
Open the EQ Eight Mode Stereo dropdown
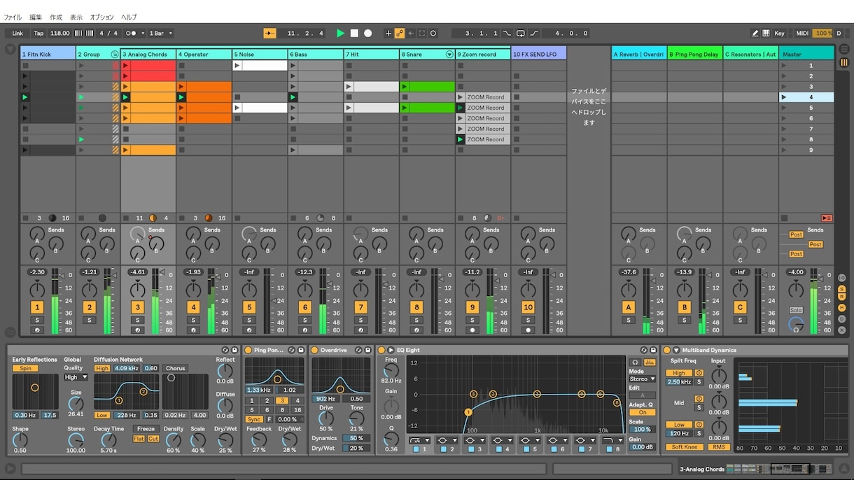[642, 379]
